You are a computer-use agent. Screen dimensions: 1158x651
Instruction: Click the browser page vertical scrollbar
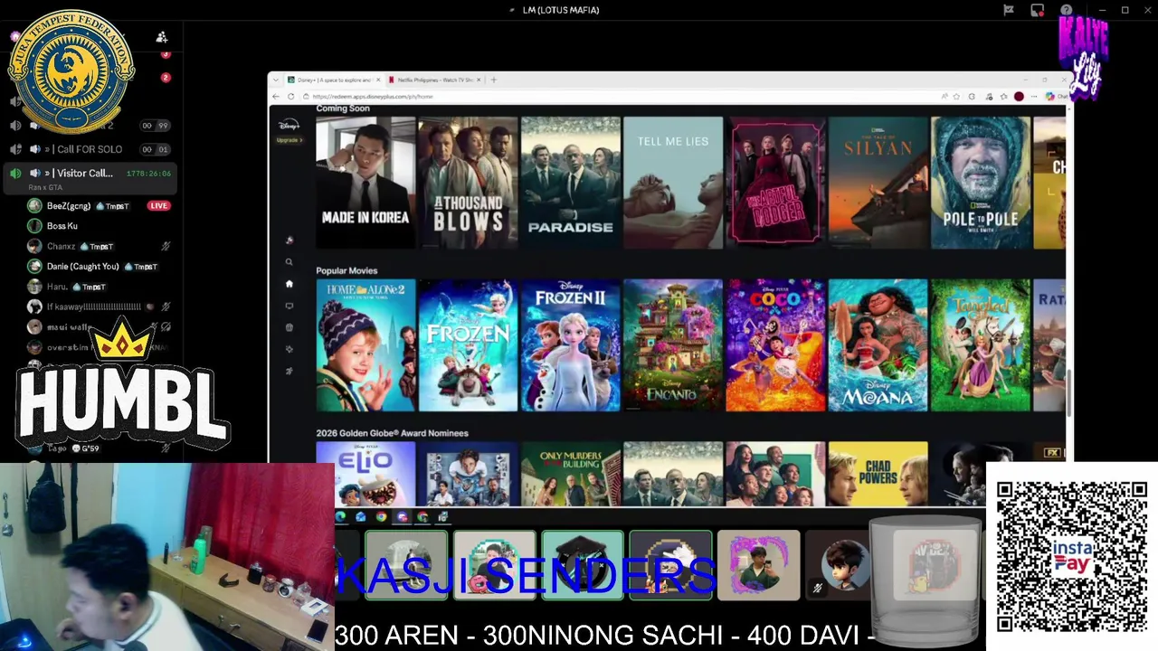tap(1068, 395)
